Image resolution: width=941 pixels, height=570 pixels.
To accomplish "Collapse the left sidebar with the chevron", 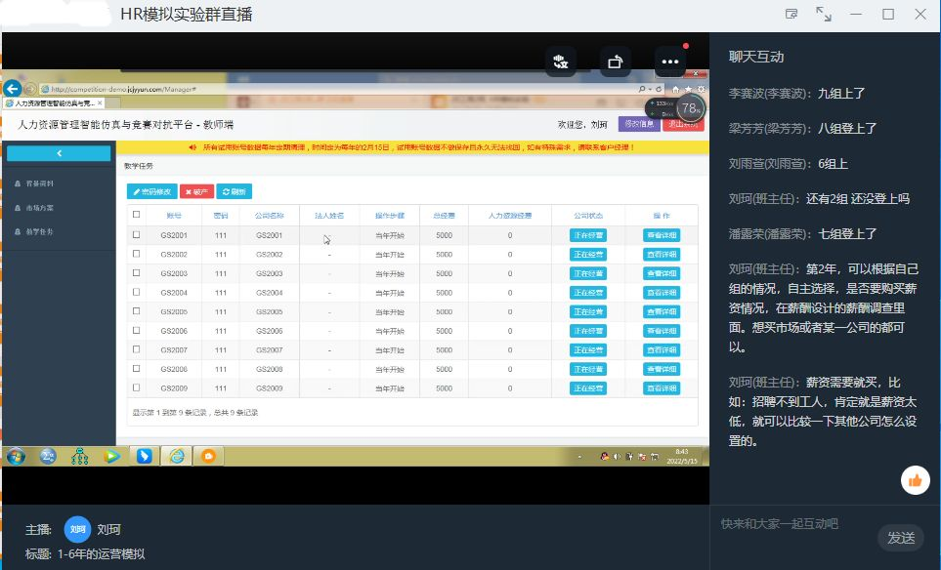I will click(x=59, y=153).
